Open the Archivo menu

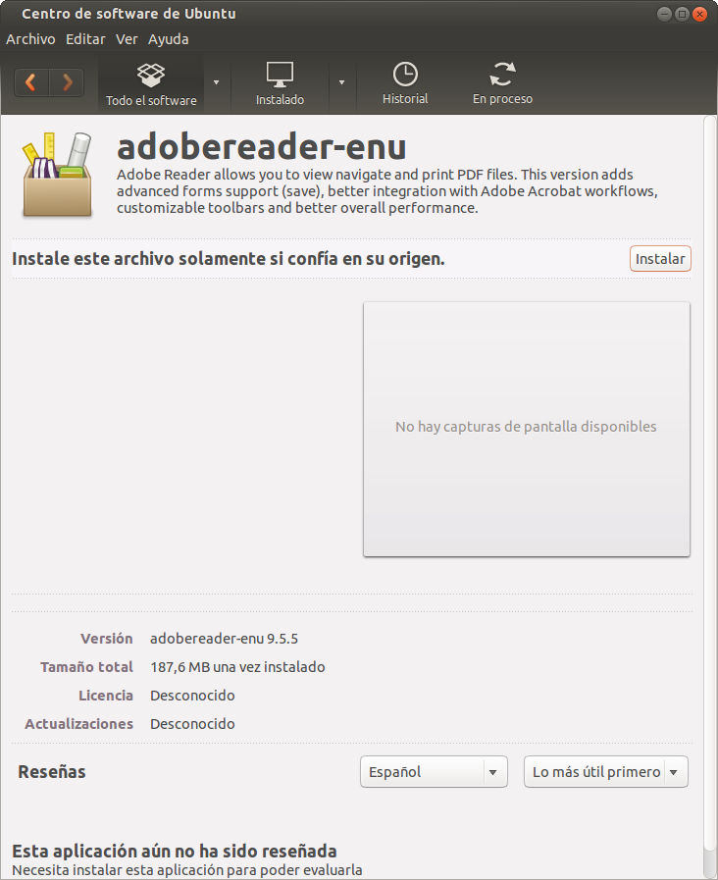tap(30, 39)
